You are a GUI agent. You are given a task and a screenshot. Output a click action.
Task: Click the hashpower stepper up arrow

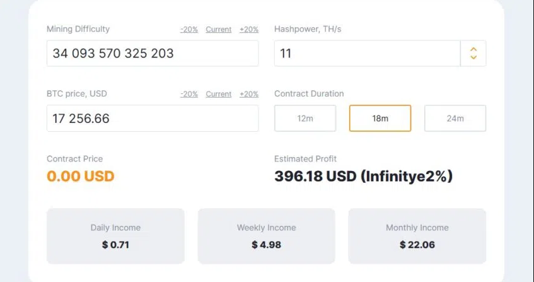473,49
